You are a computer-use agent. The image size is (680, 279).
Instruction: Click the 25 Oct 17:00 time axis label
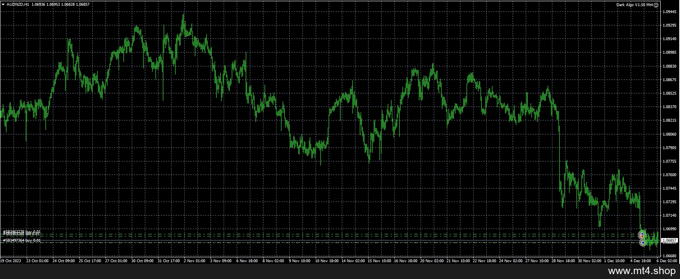(x=90, y=261)
